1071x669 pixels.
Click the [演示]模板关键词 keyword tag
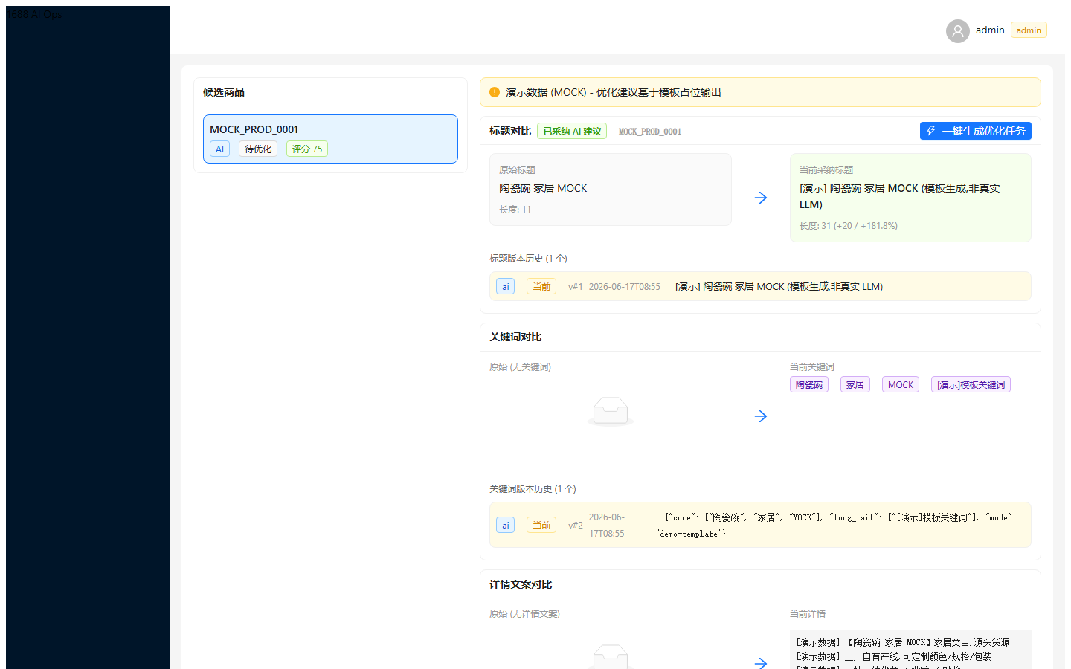[971, 384]
